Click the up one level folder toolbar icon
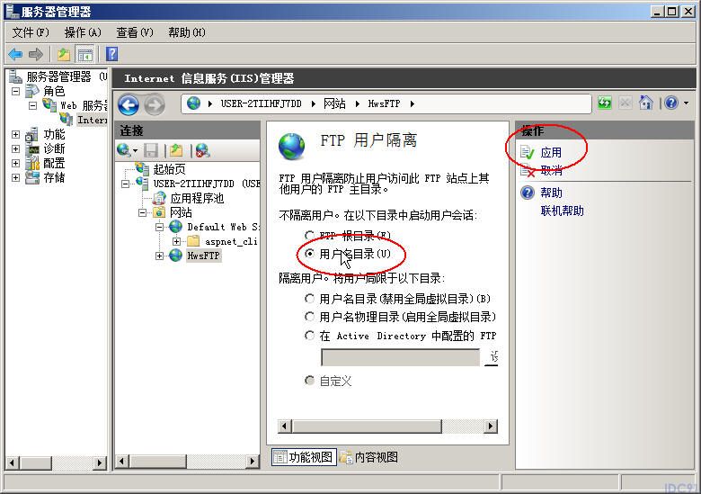The image size is (701, 494). (64, 55)
